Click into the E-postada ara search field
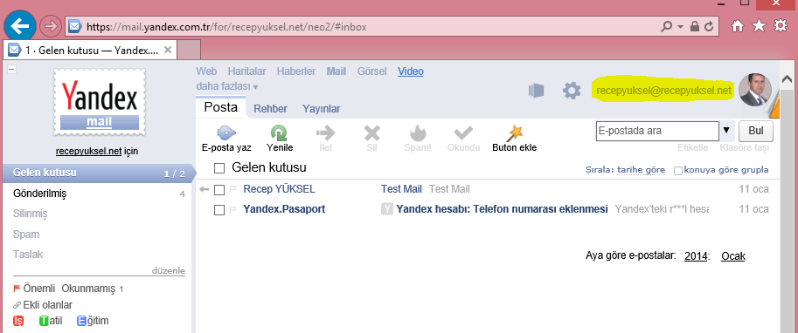 tap(657, 131)
